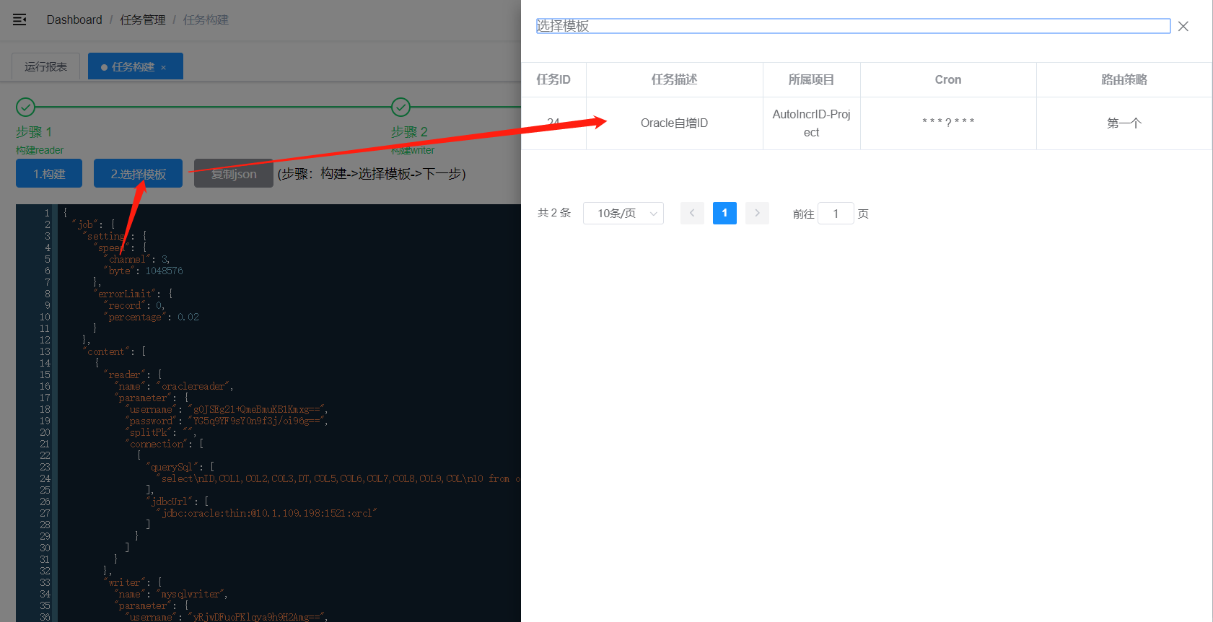Click the 前往 page number input
The image size is (1213, 622).
pyautogui.click(x=836, y=213)
